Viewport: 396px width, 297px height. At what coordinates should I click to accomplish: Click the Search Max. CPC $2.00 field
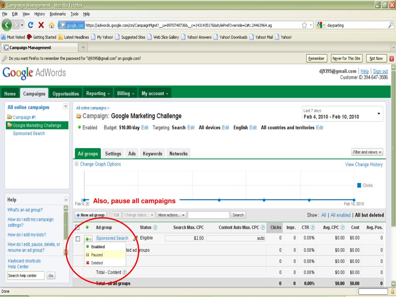184,238
